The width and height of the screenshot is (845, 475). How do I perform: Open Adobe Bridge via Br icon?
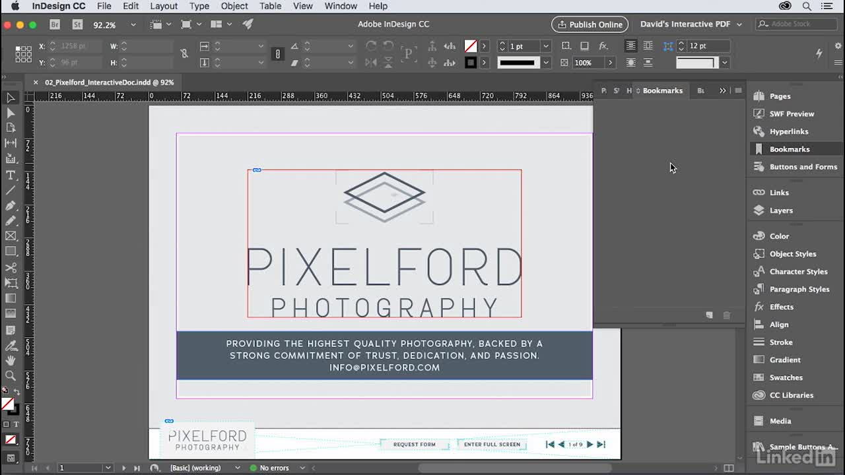[55, 24]
